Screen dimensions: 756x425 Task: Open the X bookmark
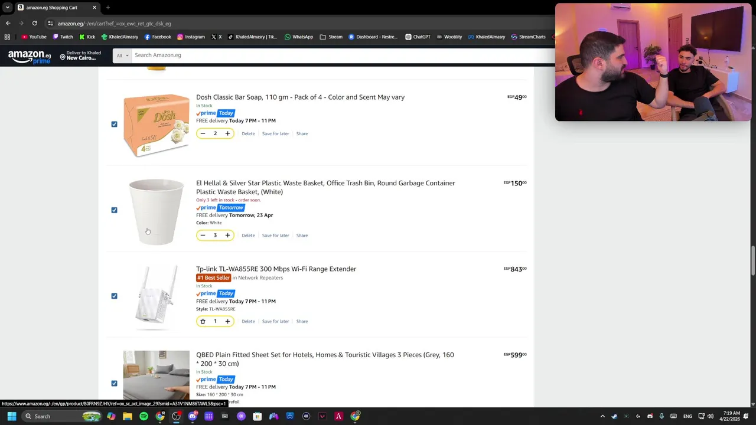coord(216,37)
